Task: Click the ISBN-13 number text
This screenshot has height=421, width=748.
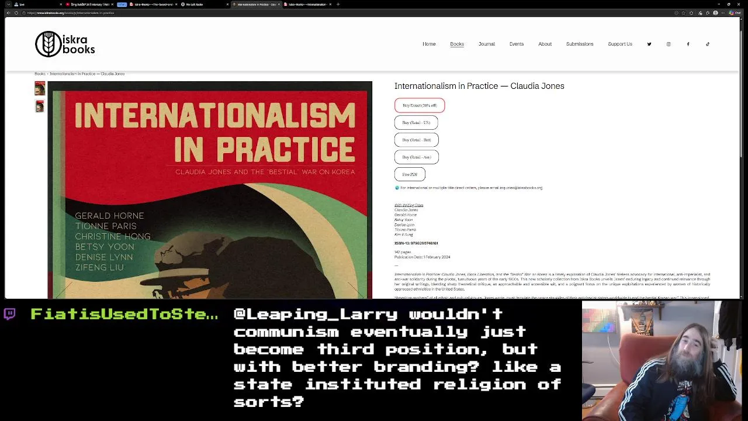Action: click(x=416, y=243)
